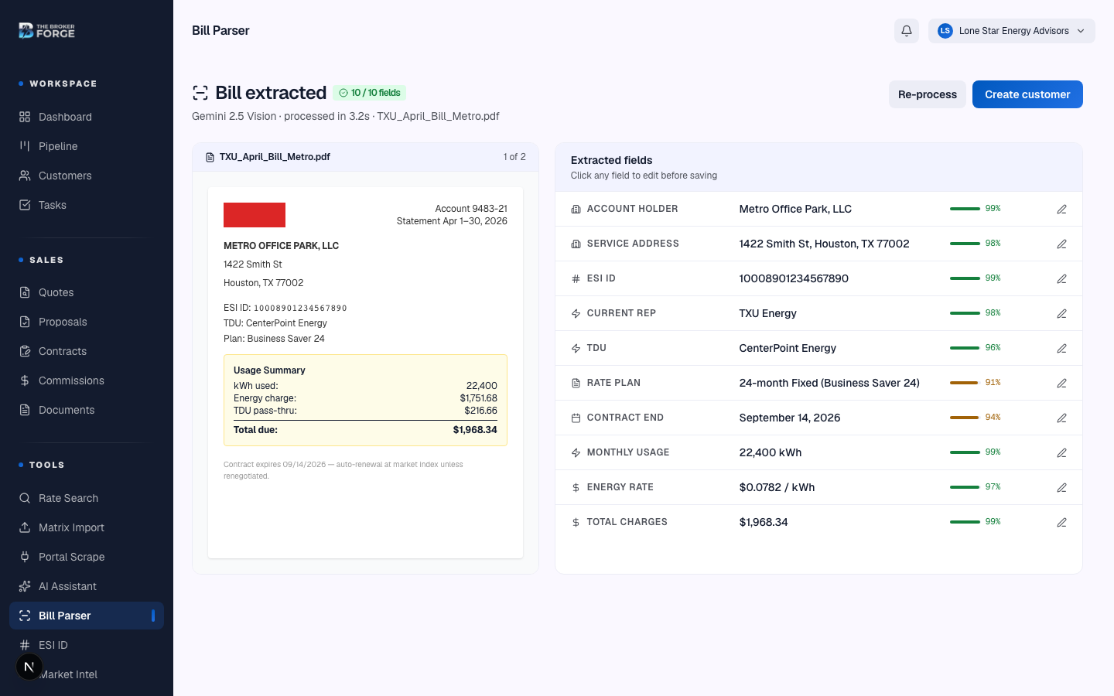Click the scan icon beside Bill extracted
This screenshot has width=1114, height=696.
click(200, 93)
